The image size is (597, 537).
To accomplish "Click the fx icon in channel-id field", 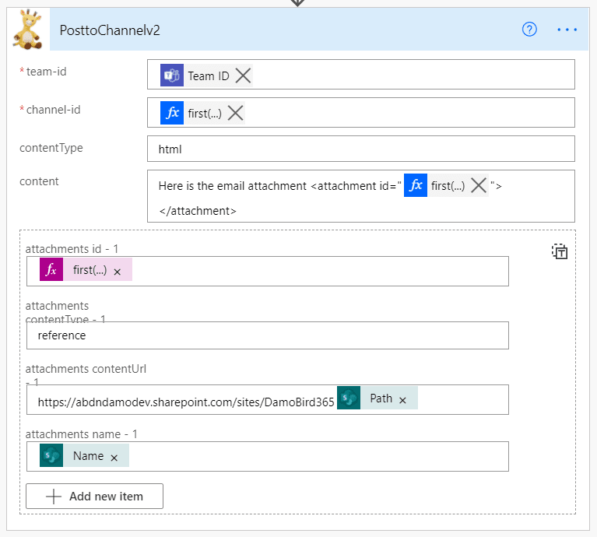I will pos(171,113).
